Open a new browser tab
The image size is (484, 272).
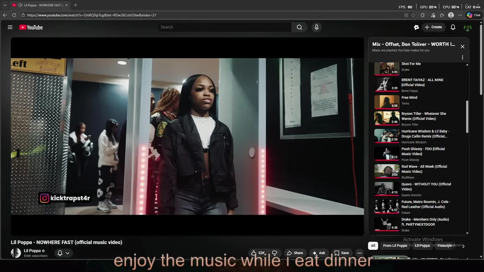pos(76,5)
